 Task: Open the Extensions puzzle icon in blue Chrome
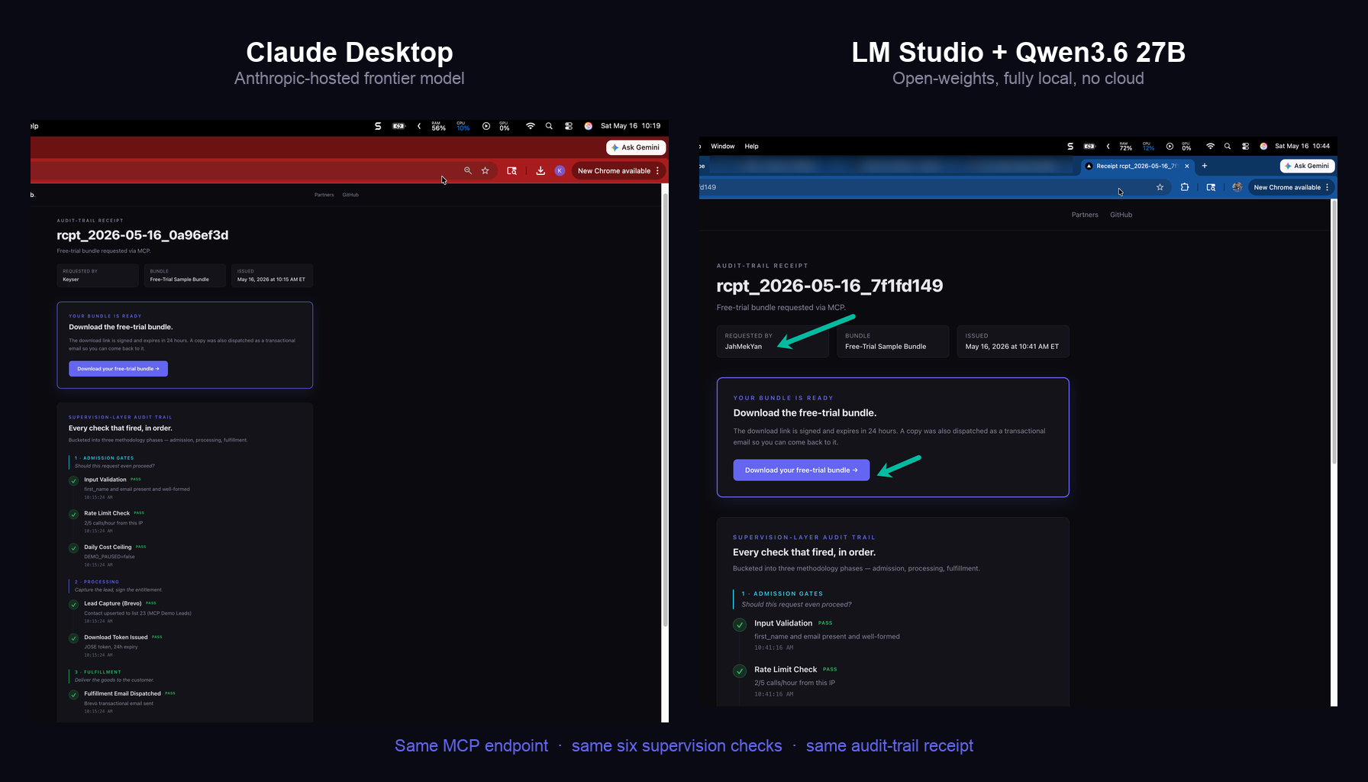(1185, 187)
